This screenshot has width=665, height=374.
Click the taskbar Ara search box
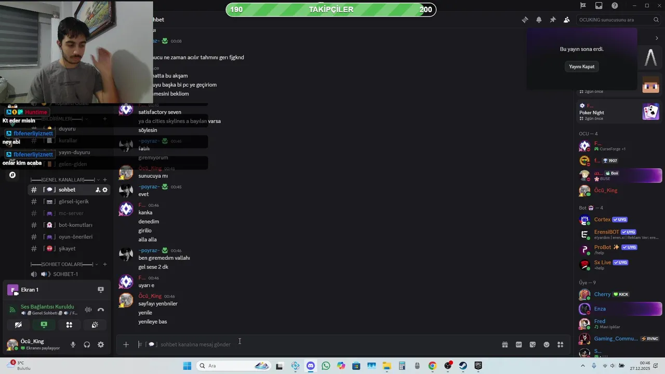click(234, 366)
